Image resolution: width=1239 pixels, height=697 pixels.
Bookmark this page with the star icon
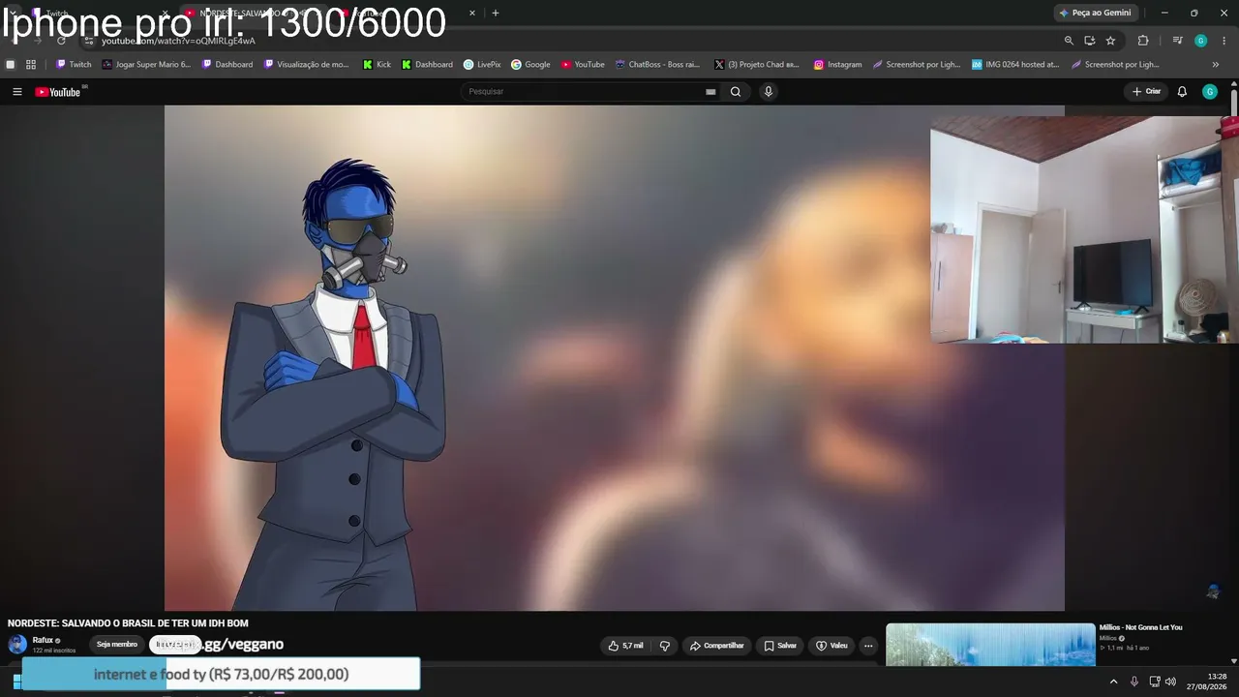(x=1110, y=41)
